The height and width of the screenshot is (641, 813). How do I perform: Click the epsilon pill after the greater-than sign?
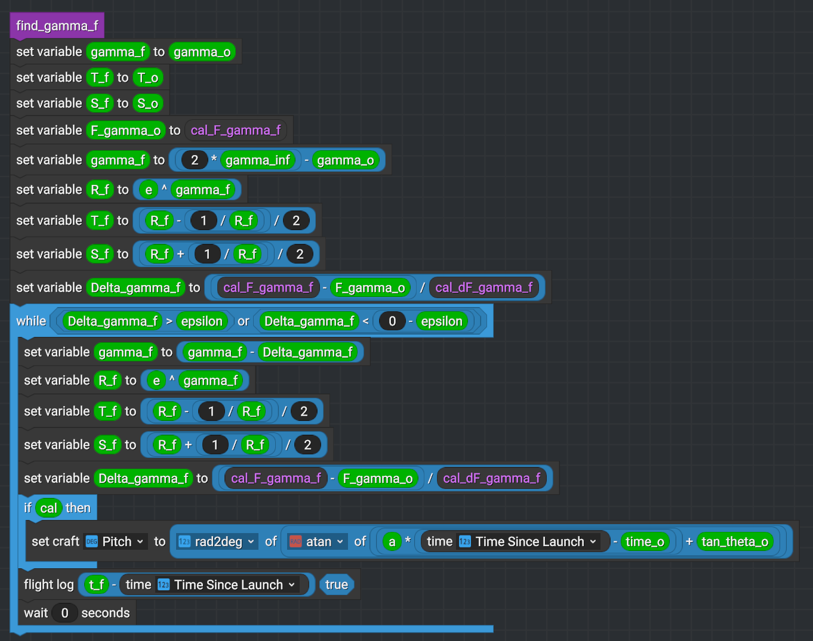202,321
